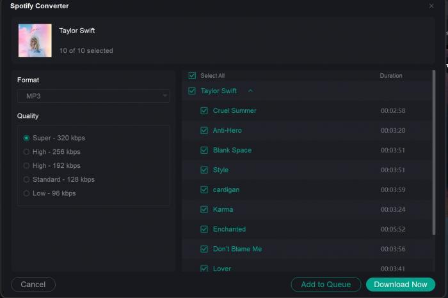Toggle the Select All checkbox
This screenshot has height=298, width=448.
click(x=192, y=76)
